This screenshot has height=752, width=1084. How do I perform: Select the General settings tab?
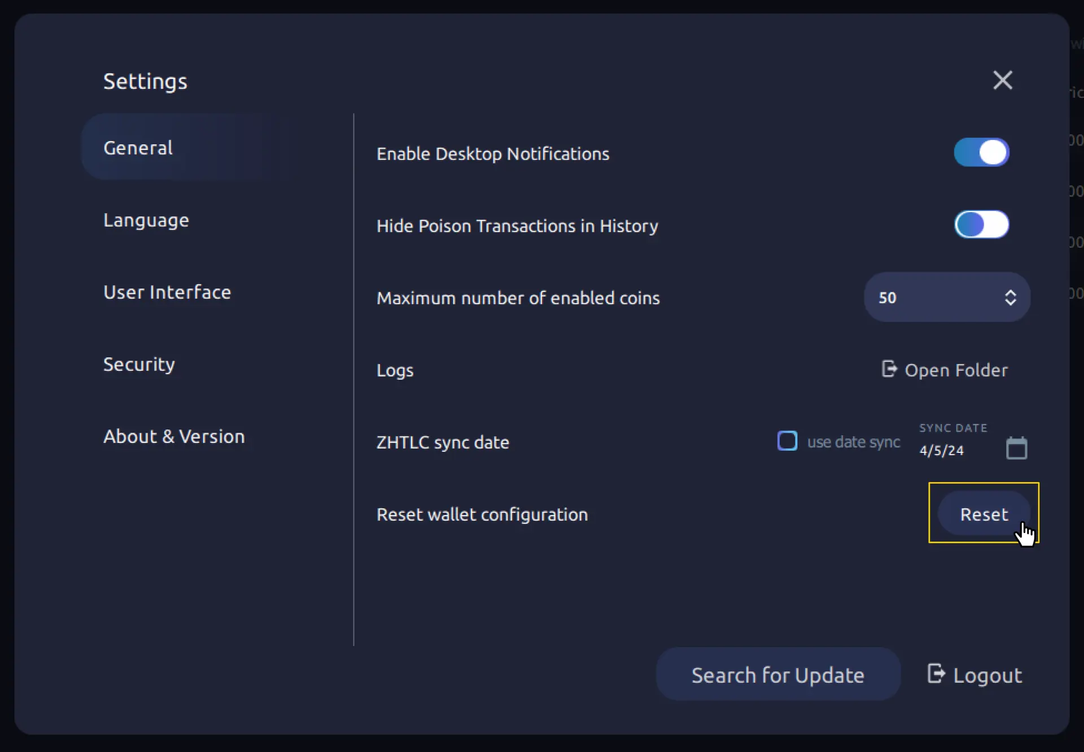click(x=138, y=147)
